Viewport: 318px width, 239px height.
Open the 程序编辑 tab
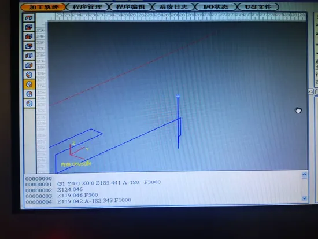pos(131,7)
